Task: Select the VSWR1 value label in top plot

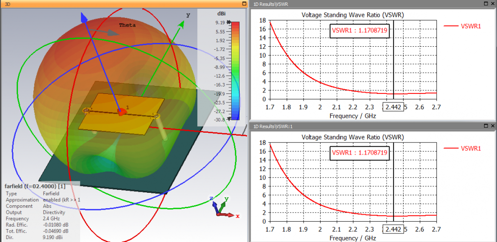Action: tap(359, 31)
